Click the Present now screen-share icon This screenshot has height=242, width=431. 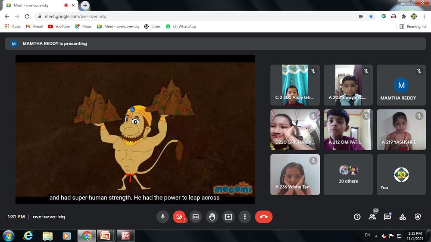[x=228, y=217]
